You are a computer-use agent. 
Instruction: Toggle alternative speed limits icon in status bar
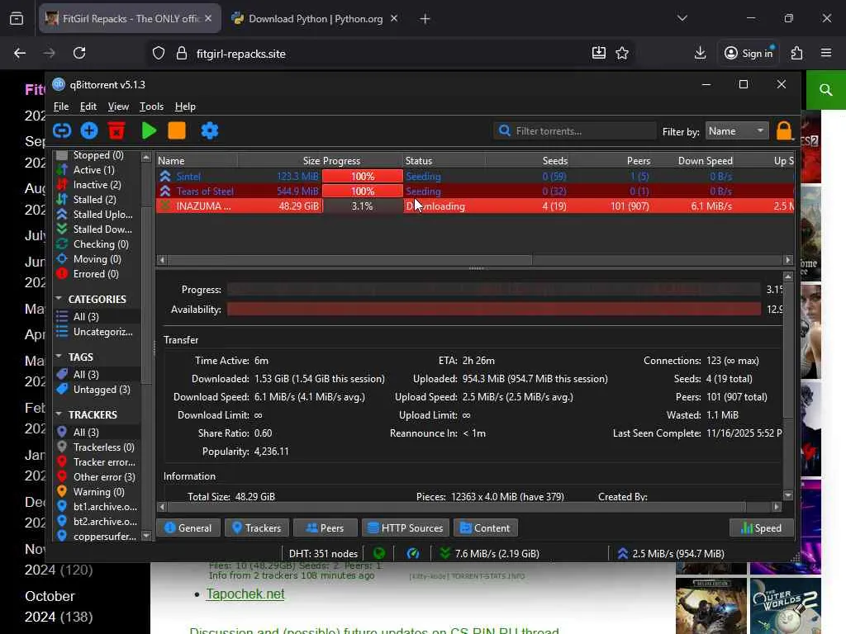click(x=413, y=553)
